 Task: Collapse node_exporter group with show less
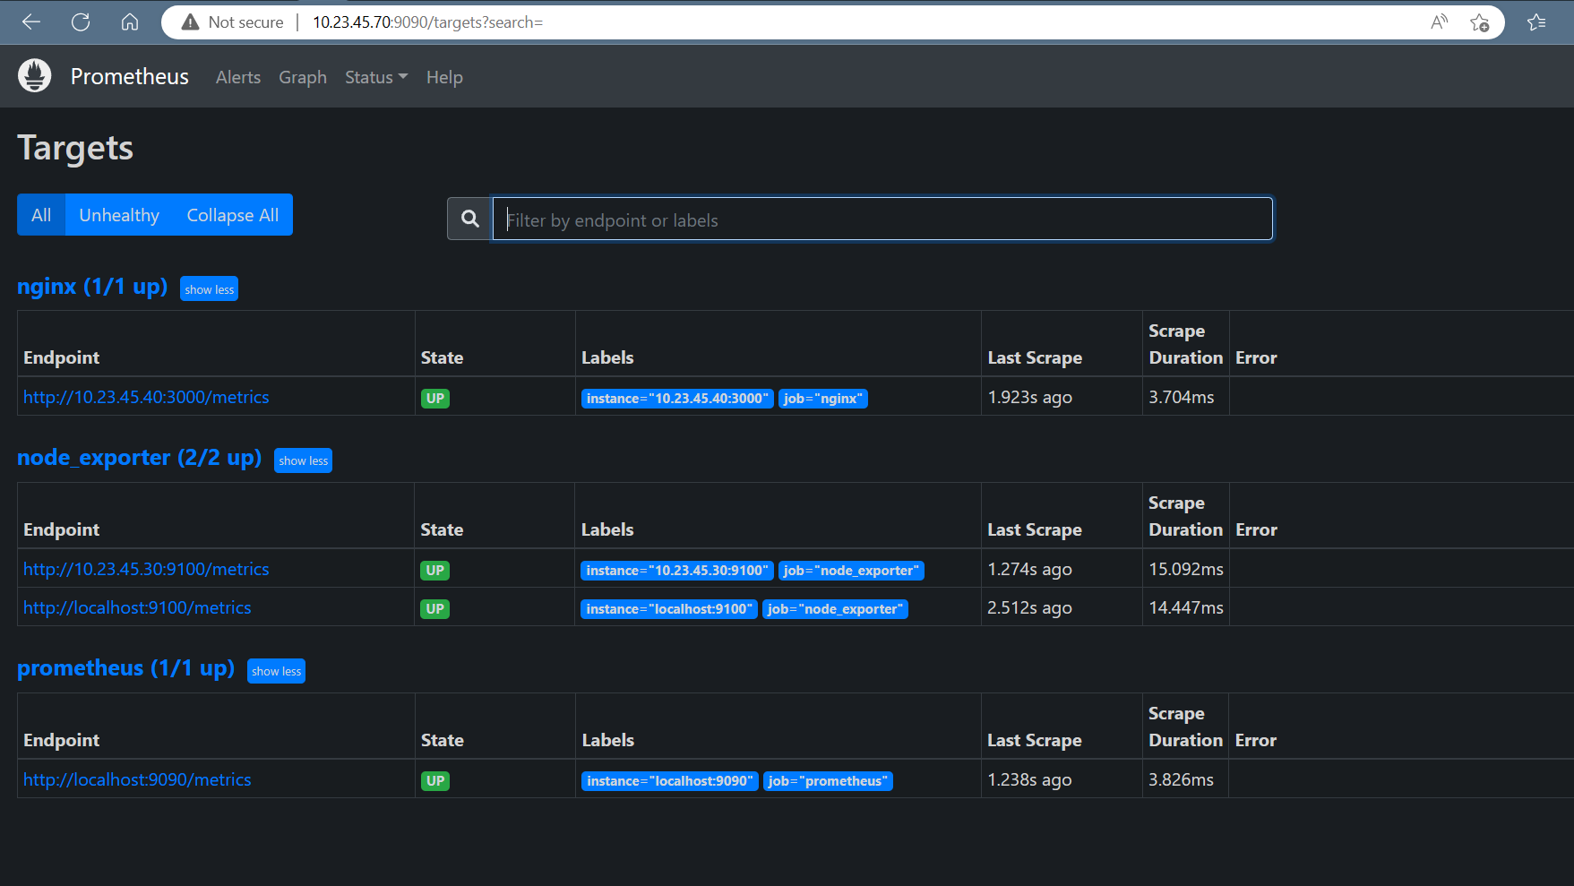click(303, 460)
